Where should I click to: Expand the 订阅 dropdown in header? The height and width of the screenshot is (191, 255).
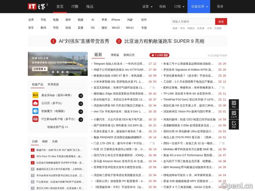coord(179,6)
